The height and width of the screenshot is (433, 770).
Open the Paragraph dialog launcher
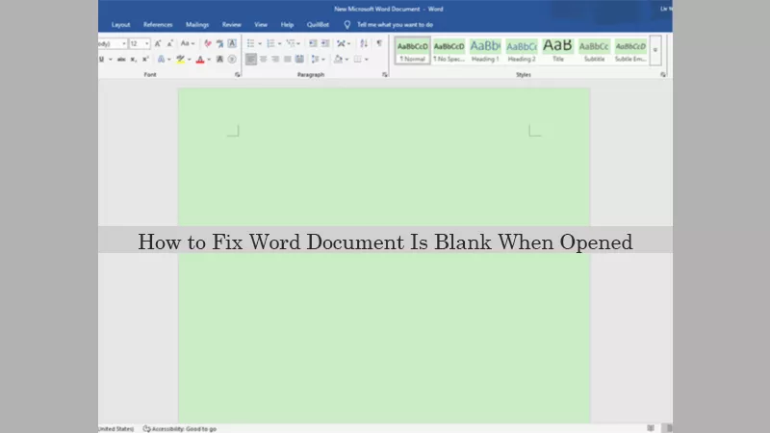coord(384,75)
